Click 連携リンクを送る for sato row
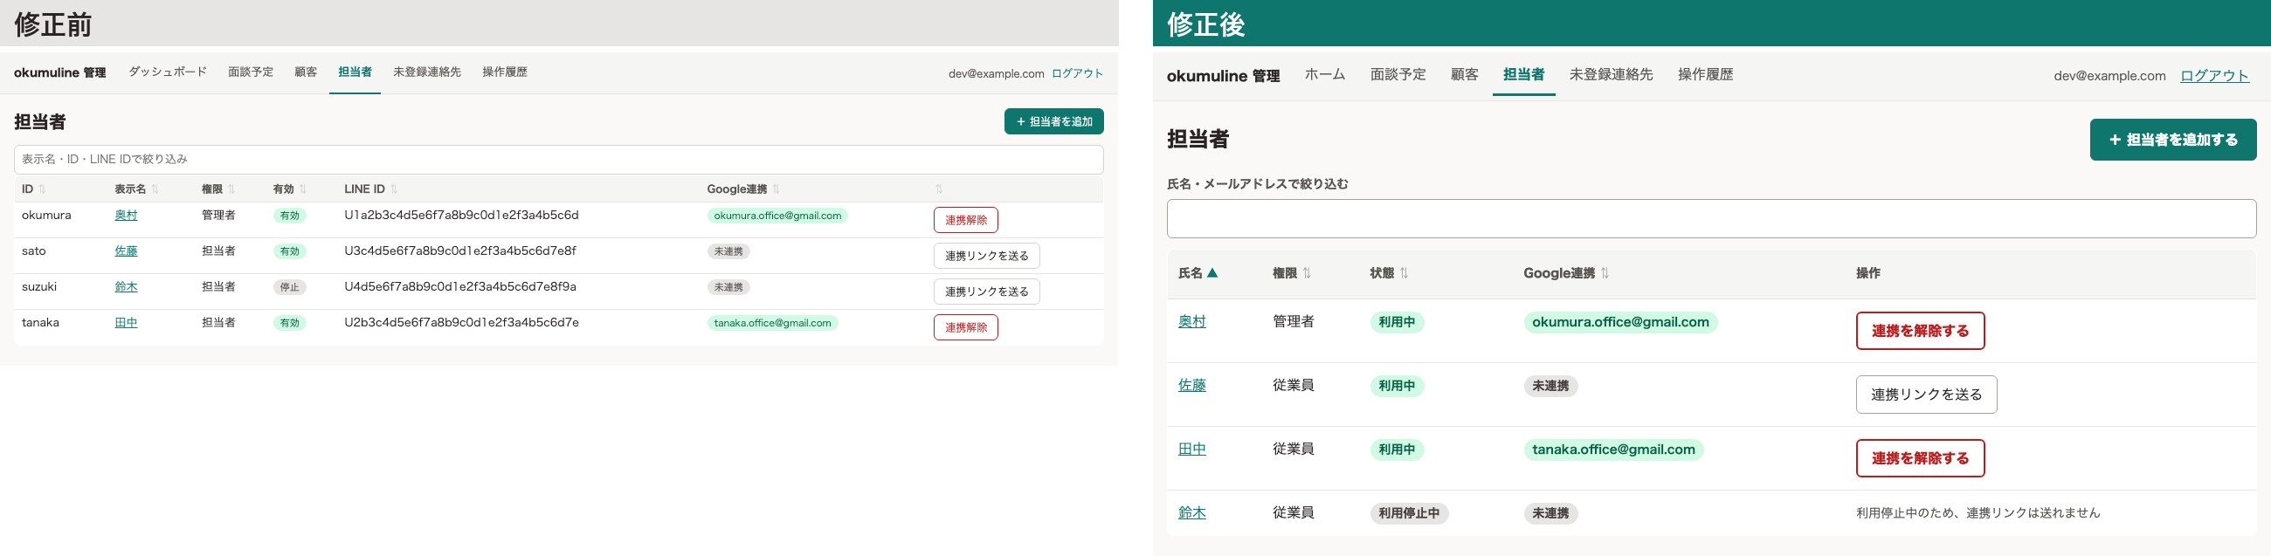This screenshot has height=556, width=2271. coord(986,257)
